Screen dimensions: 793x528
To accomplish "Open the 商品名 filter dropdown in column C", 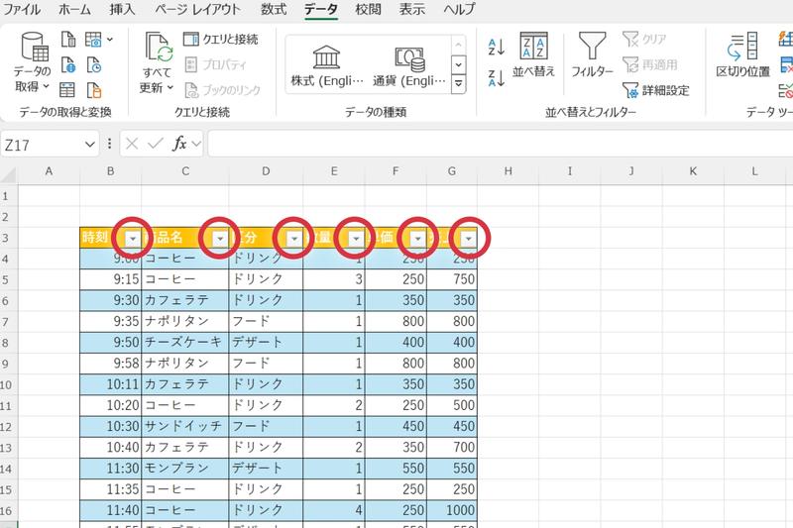I will (x=220, y=239).
